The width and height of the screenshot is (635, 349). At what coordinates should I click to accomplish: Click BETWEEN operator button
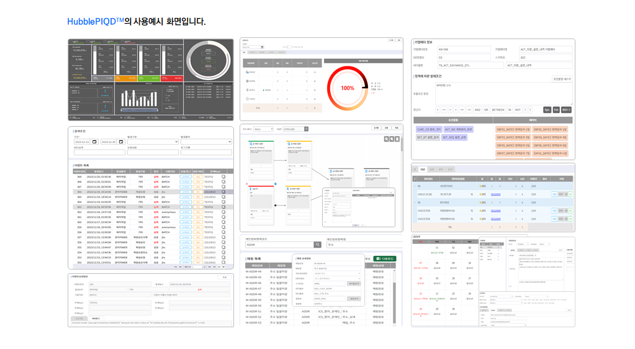498,110
